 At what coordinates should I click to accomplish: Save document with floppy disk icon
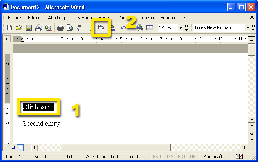(29, 27)
